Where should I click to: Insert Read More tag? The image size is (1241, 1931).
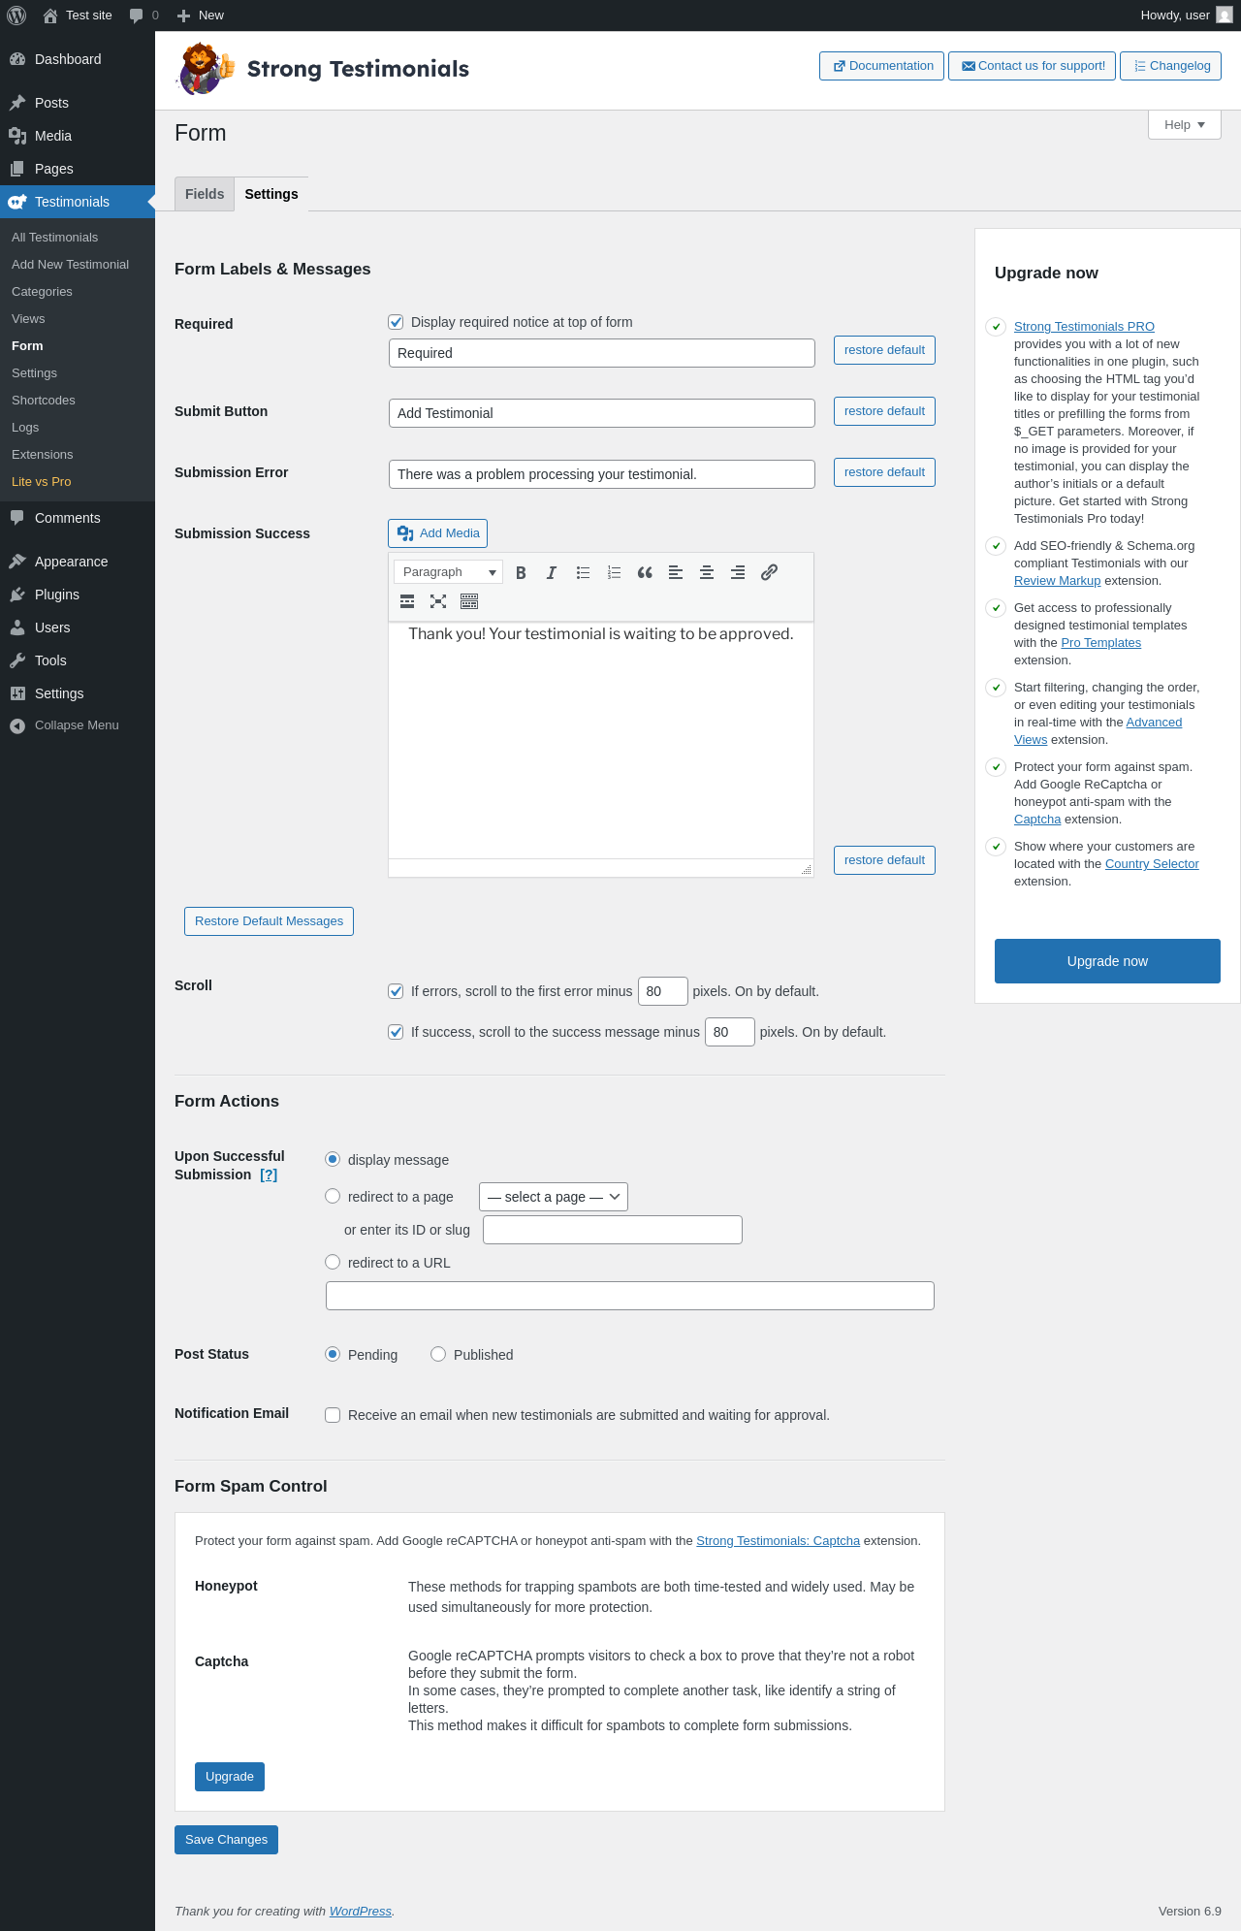pos(407,601)
